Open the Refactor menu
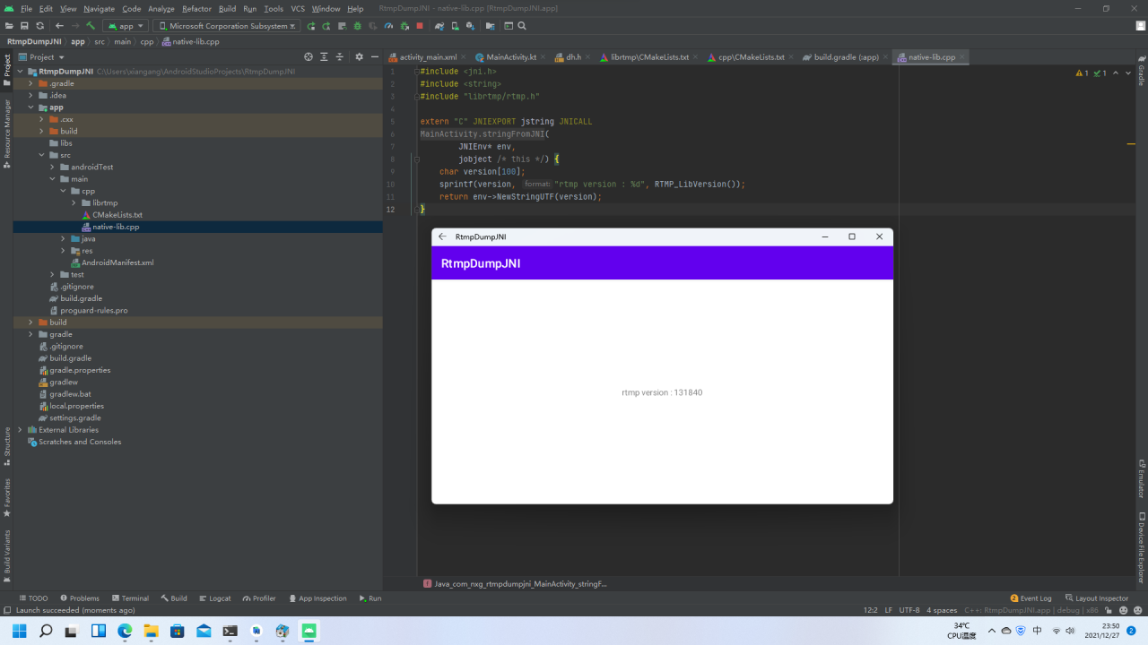The height and width of the screenshot is (645, 1148). click(196, 8)
